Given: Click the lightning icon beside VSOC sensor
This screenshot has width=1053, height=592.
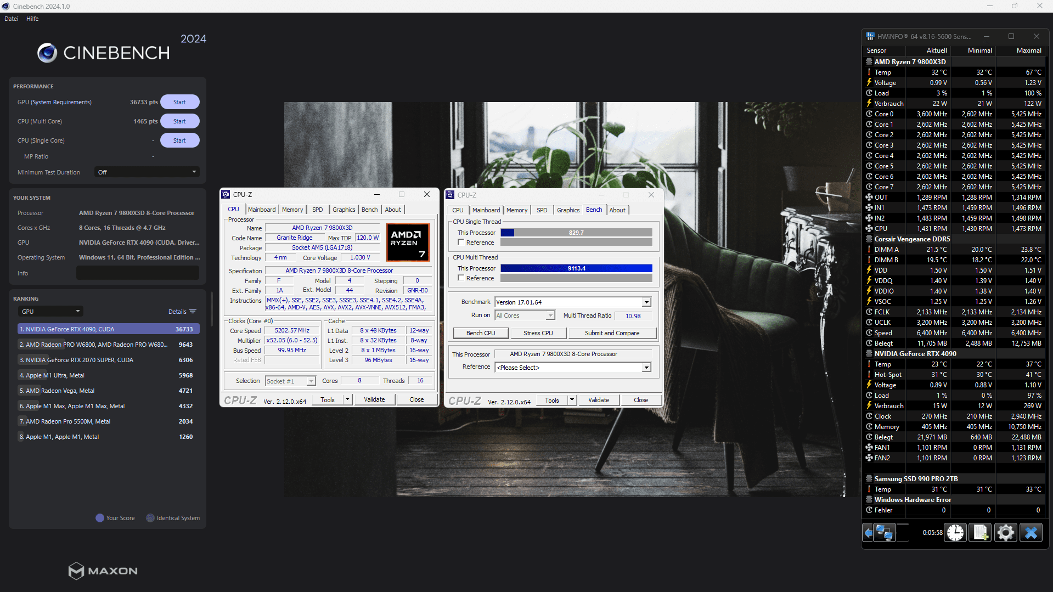Looking at the screenshot, I should click(x=869, y=301).
